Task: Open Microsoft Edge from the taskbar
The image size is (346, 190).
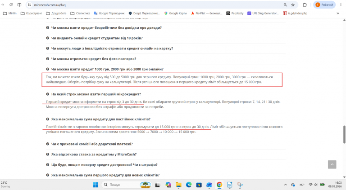Action: [189, 185]
